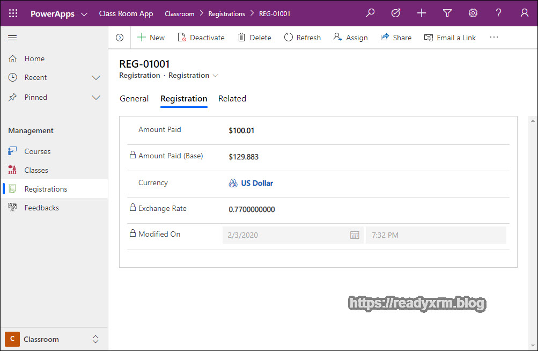The width and height of the screenshot is (538, 351).
Task: Open advanced find funnel icon
Action: (x=447, y=13)
